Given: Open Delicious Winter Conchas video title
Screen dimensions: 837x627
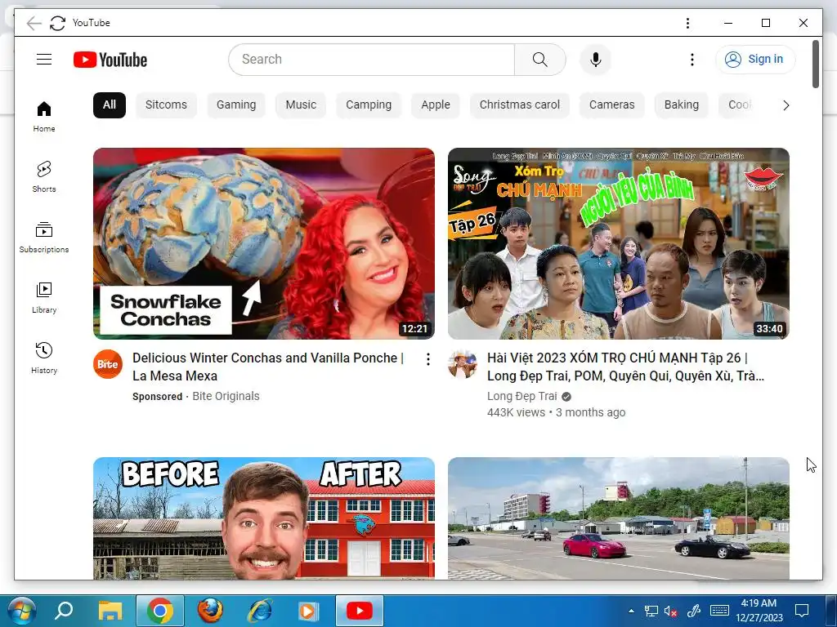Looking at the screenshot, I should [x=268, y=367].
